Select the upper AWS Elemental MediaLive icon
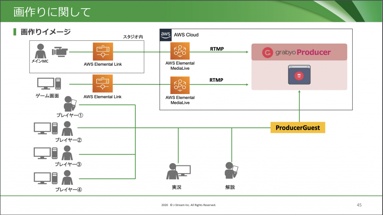383x215 pixels. click(x=180, y=50)
